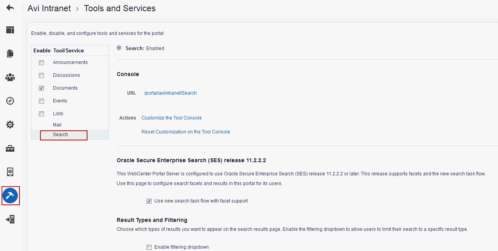Select the Tools and Services hammer icon
The width and height of the screenshot is (498, 251).
coord(10,196)
